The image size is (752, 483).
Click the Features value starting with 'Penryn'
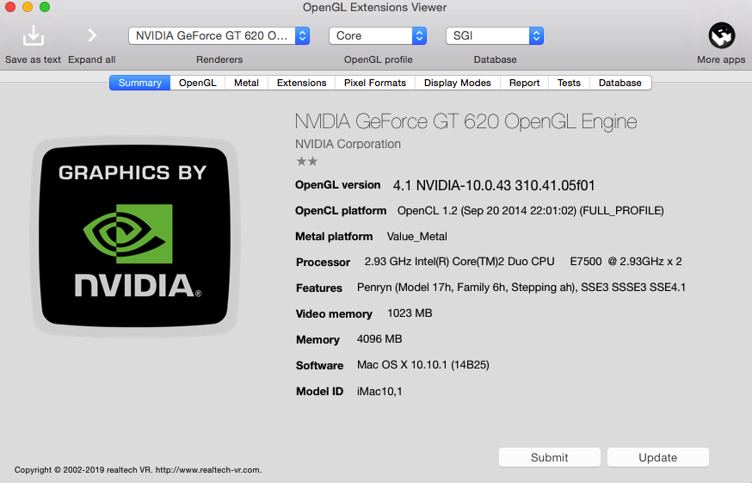coord(521,288)
